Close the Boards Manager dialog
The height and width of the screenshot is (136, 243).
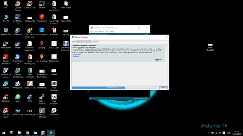166,37
